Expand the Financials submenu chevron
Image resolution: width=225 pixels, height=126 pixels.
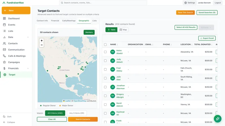(28, 68)
